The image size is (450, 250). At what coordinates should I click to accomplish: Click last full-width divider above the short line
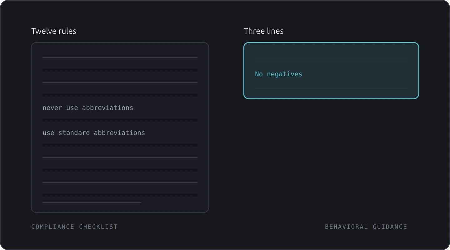pos(120,195)
